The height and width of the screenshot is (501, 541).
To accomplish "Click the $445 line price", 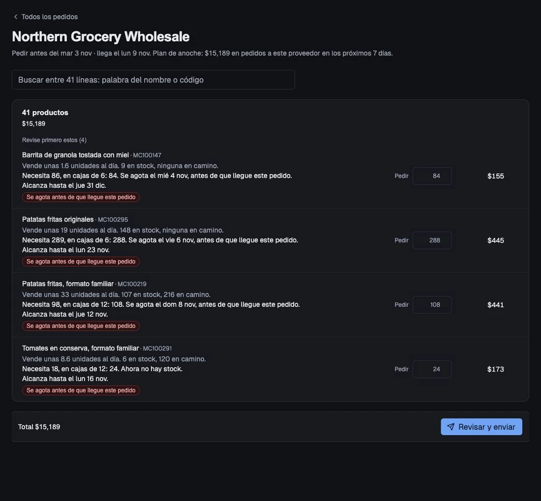I will tap(495, 240).
